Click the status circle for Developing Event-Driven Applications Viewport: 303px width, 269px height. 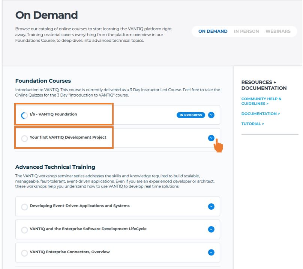coord(24,207)
